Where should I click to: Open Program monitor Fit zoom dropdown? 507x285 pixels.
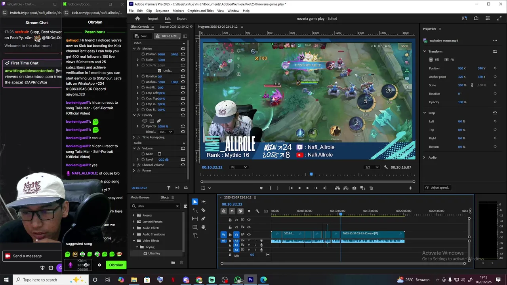(x=239, y=167)
